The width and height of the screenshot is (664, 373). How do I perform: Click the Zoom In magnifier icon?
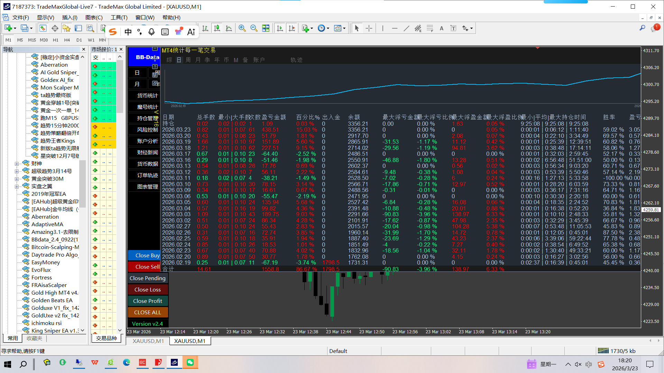point(242,28)
